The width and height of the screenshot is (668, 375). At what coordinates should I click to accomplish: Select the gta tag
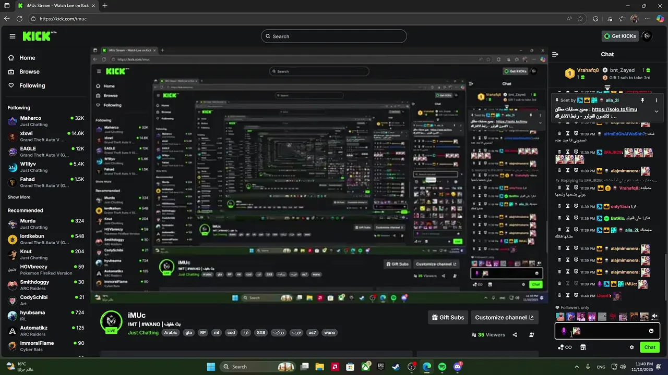tap(188, 333)
